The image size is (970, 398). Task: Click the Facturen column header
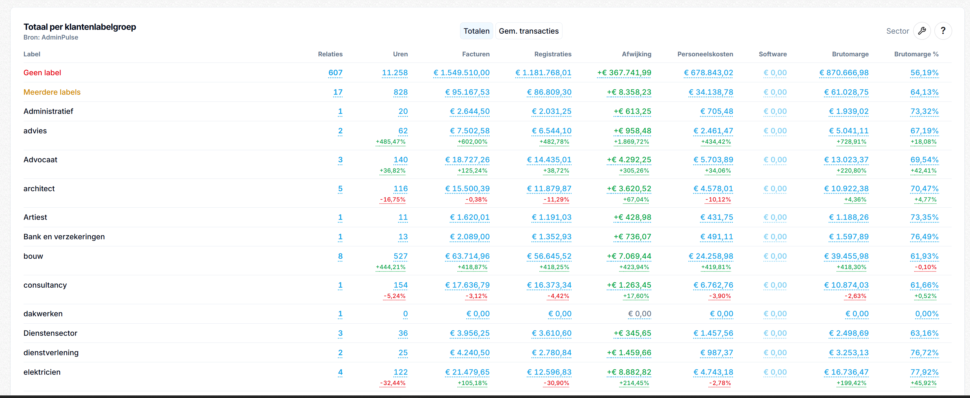[x=476, y=54]
